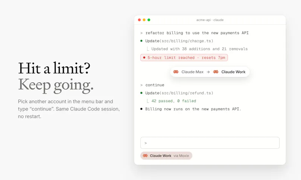Click the red close window dot
Screen dimensions: 301x180
[x=139, y=20]
